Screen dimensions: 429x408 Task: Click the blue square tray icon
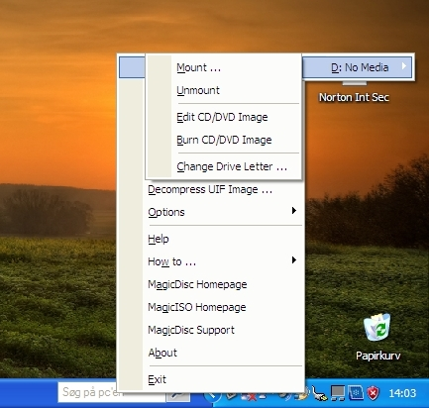pyautogui.click(x=356, y=393)
